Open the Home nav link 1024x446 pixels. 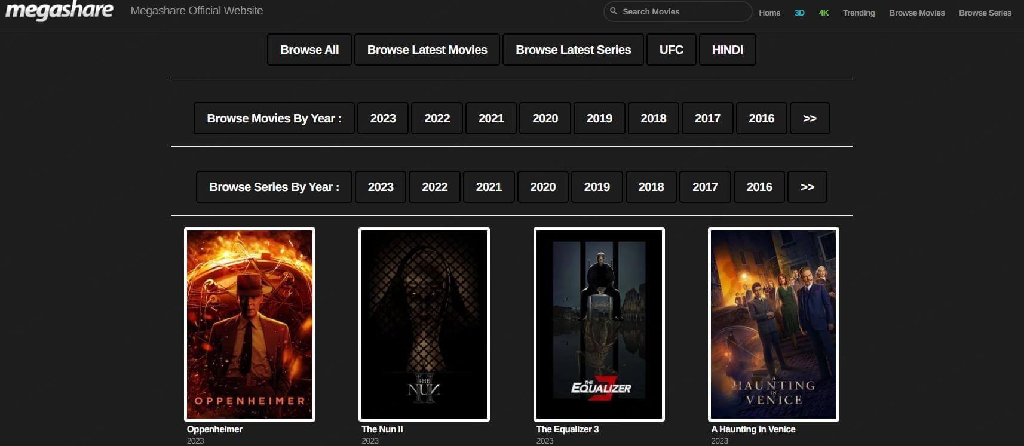click(769, 13)
